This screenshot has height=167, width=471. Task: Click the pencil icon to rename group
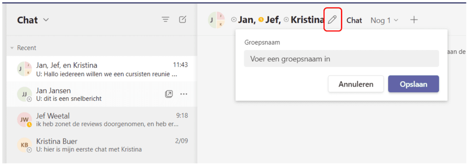click(332, 20)
